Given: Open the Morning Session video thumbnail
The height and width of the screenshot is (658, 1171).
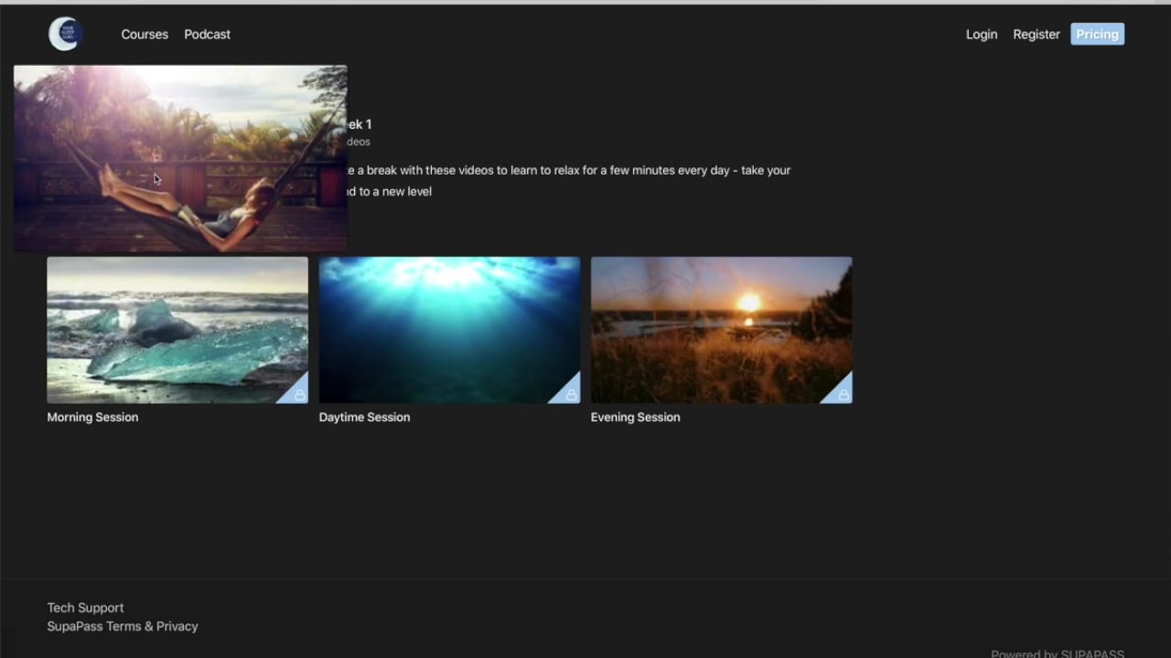Looking at the screenshot, I should tap(177, 330).
